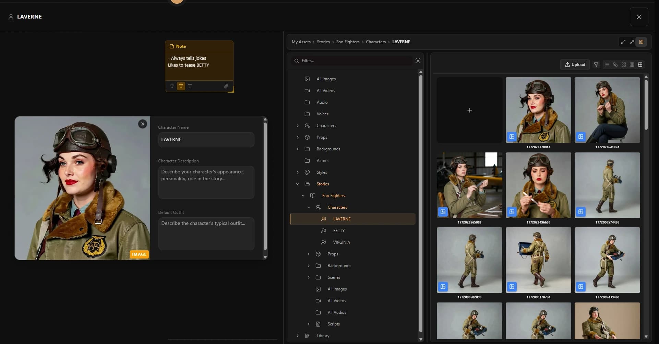Click the collapse-all arrows icon
This screenshot has width=659, height=344.
632,42
